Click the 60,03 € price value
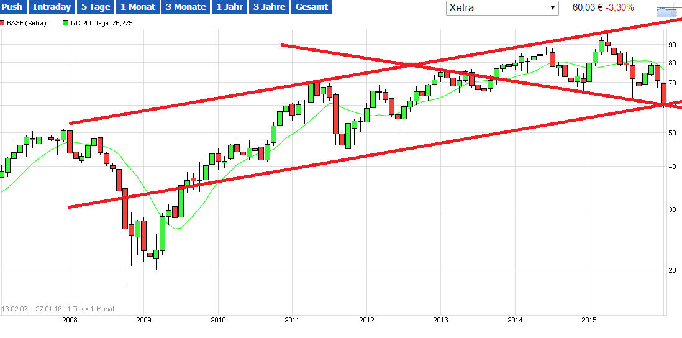This screenshot has height=338, width=682. [587, 7]
